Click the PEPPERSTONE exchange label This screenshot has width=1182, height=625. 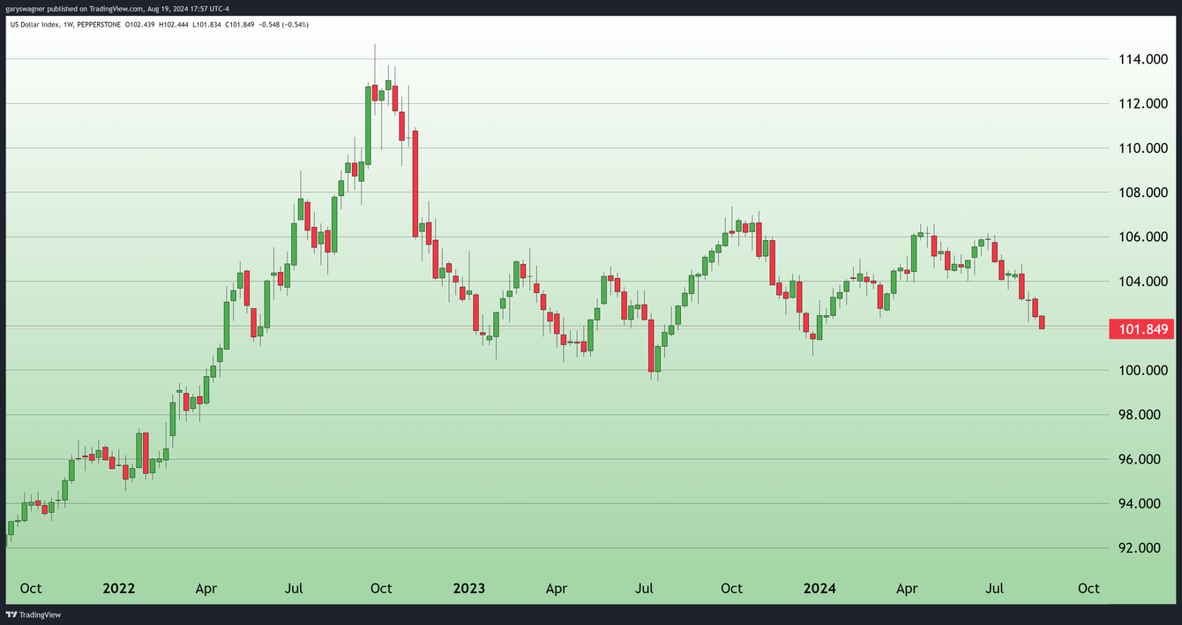pyautogui.click(x=100, y=25)
